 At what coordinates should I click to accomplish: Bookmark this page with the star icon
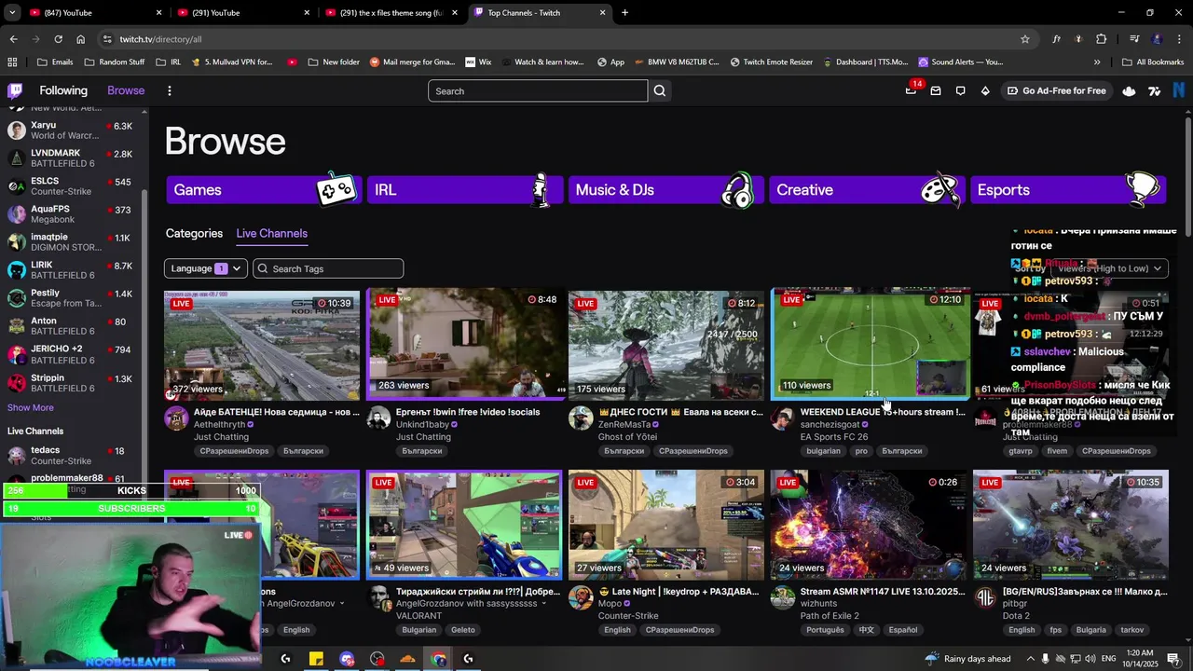pyautogui.click(x=1025, y=39)
